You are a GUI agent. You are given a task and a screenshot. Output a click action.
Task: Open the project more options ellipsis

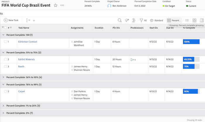[x=62, y=5]
